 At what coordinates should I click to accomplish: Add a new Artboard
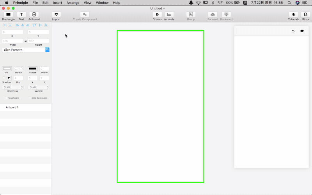[x=34, y=14]
